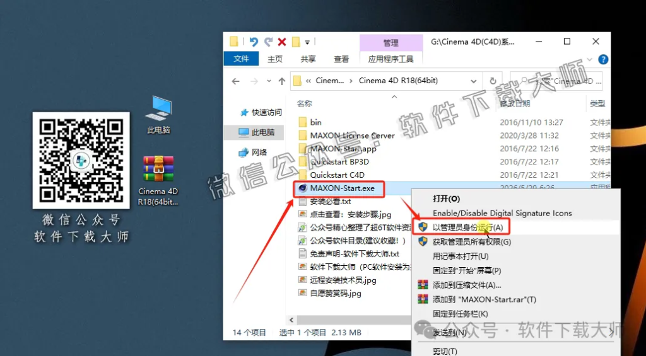
Task: Select 网络 in navigation pane
Action: [253, 152]
